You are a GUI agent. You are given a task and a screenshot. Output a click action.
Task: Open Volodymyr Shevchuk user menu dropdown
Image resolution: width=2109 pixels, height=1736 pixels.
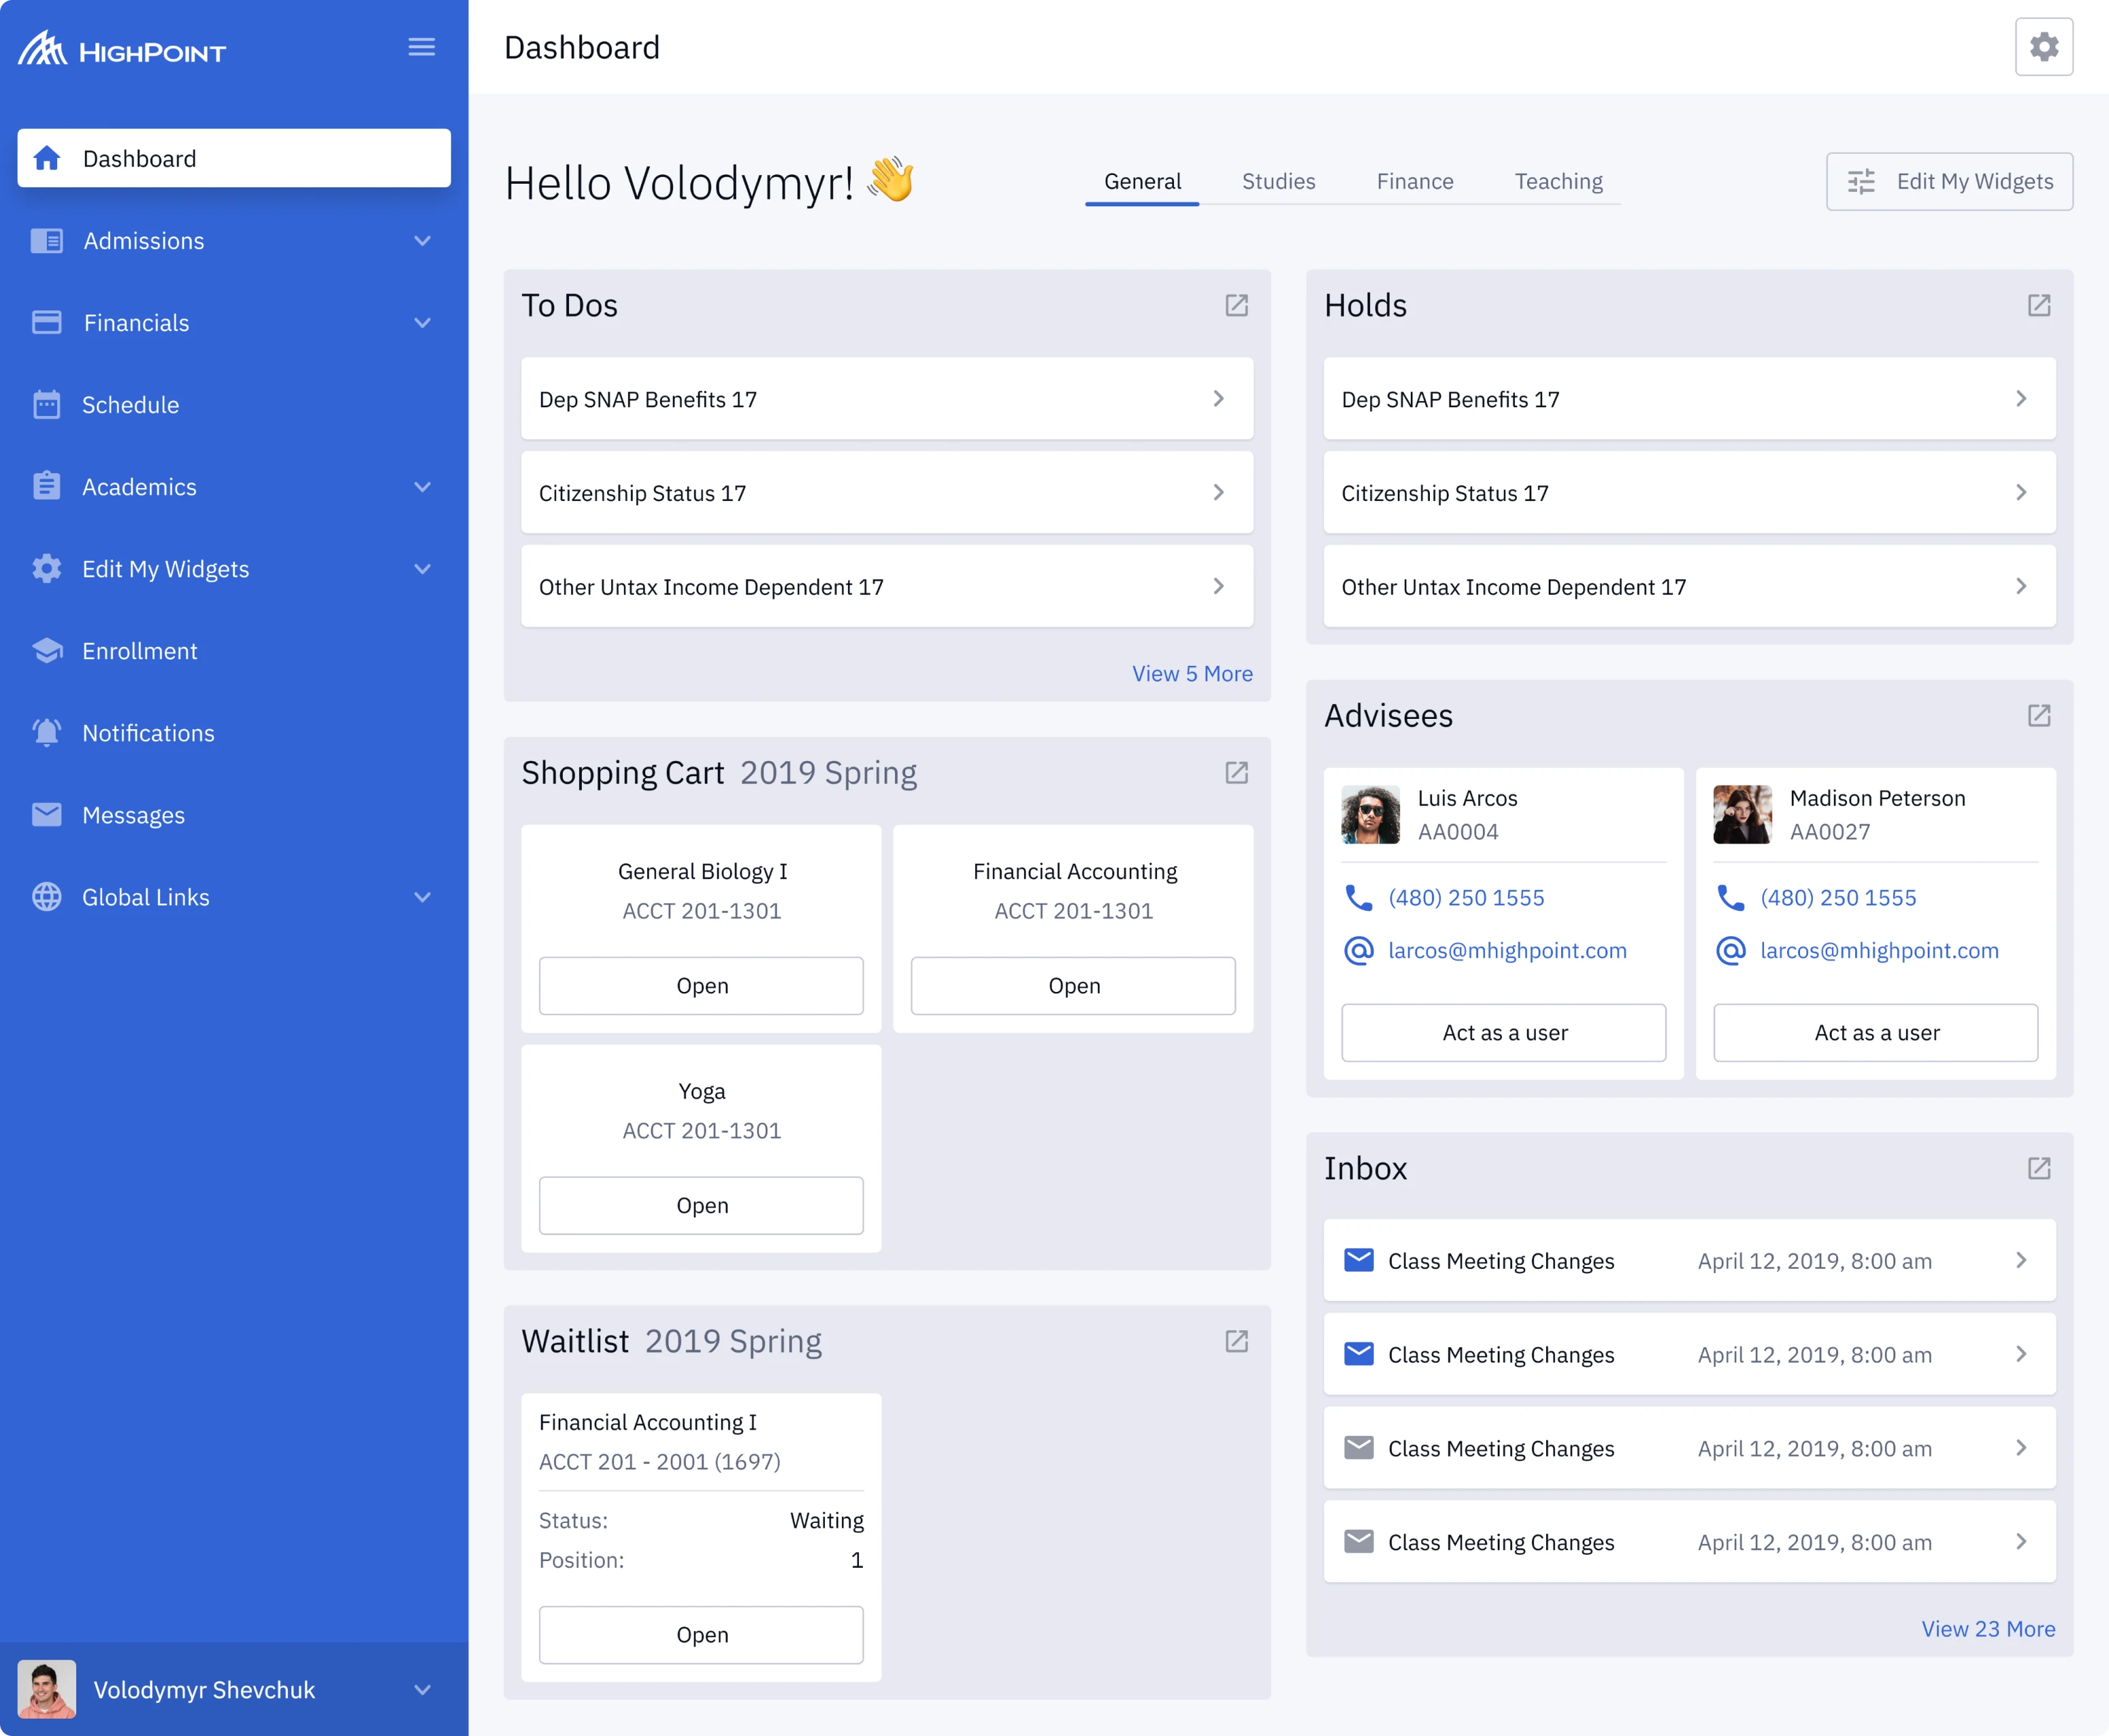(422, 1689)
